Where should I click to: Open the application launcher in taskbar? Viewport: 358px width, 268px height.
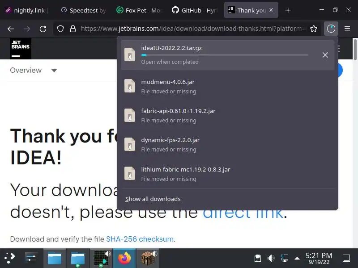click(x=9, y=258)
